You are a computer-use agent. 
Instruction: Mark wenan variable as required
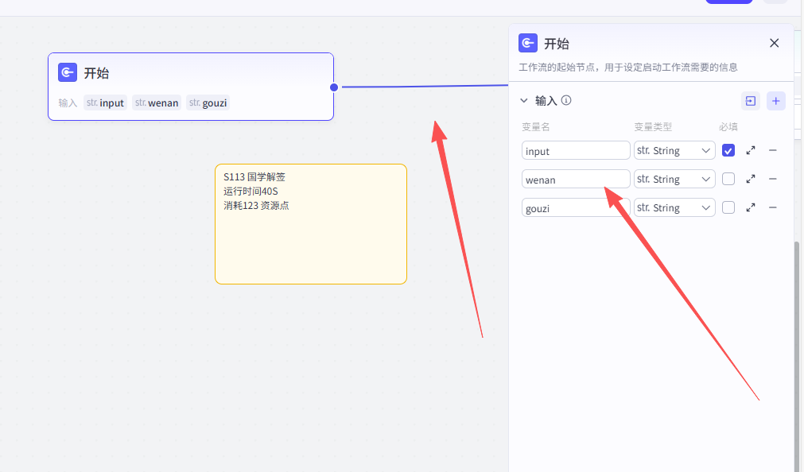pyautogui.click(x=728, y=179)
